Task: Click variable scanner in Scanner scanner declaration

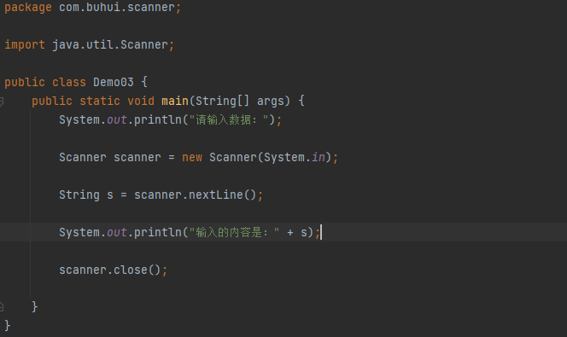Action: pos(137,158)
